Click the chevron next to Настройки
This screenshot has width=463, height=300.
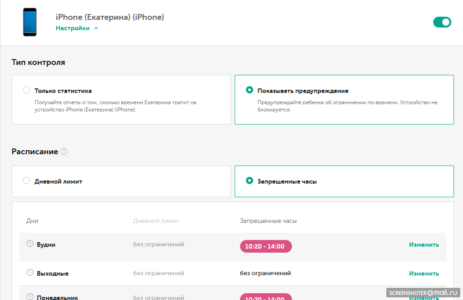click(x=96, y=28)
